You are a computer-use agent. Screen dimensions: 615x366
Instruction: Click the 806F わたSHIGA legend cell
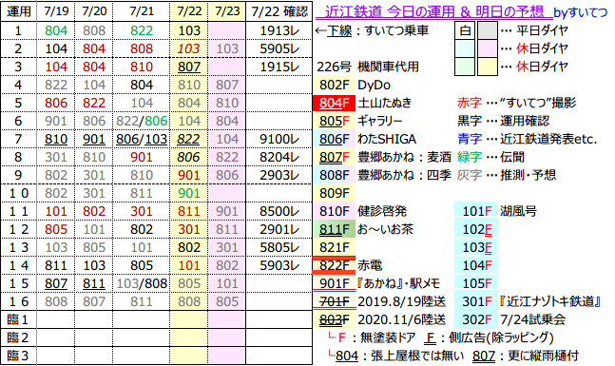tap(335, 139)
